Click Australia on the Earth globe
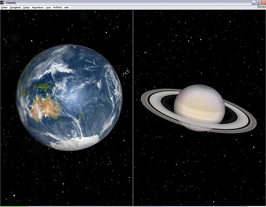 point(45,108)
